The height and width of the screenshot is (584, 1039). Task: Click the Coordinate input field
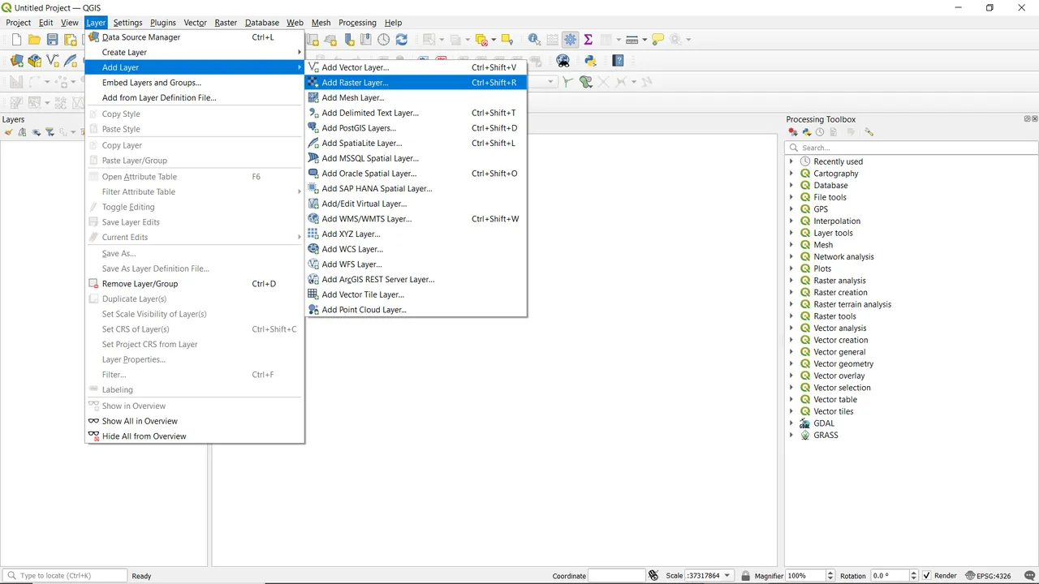click(x=617, y=576)
